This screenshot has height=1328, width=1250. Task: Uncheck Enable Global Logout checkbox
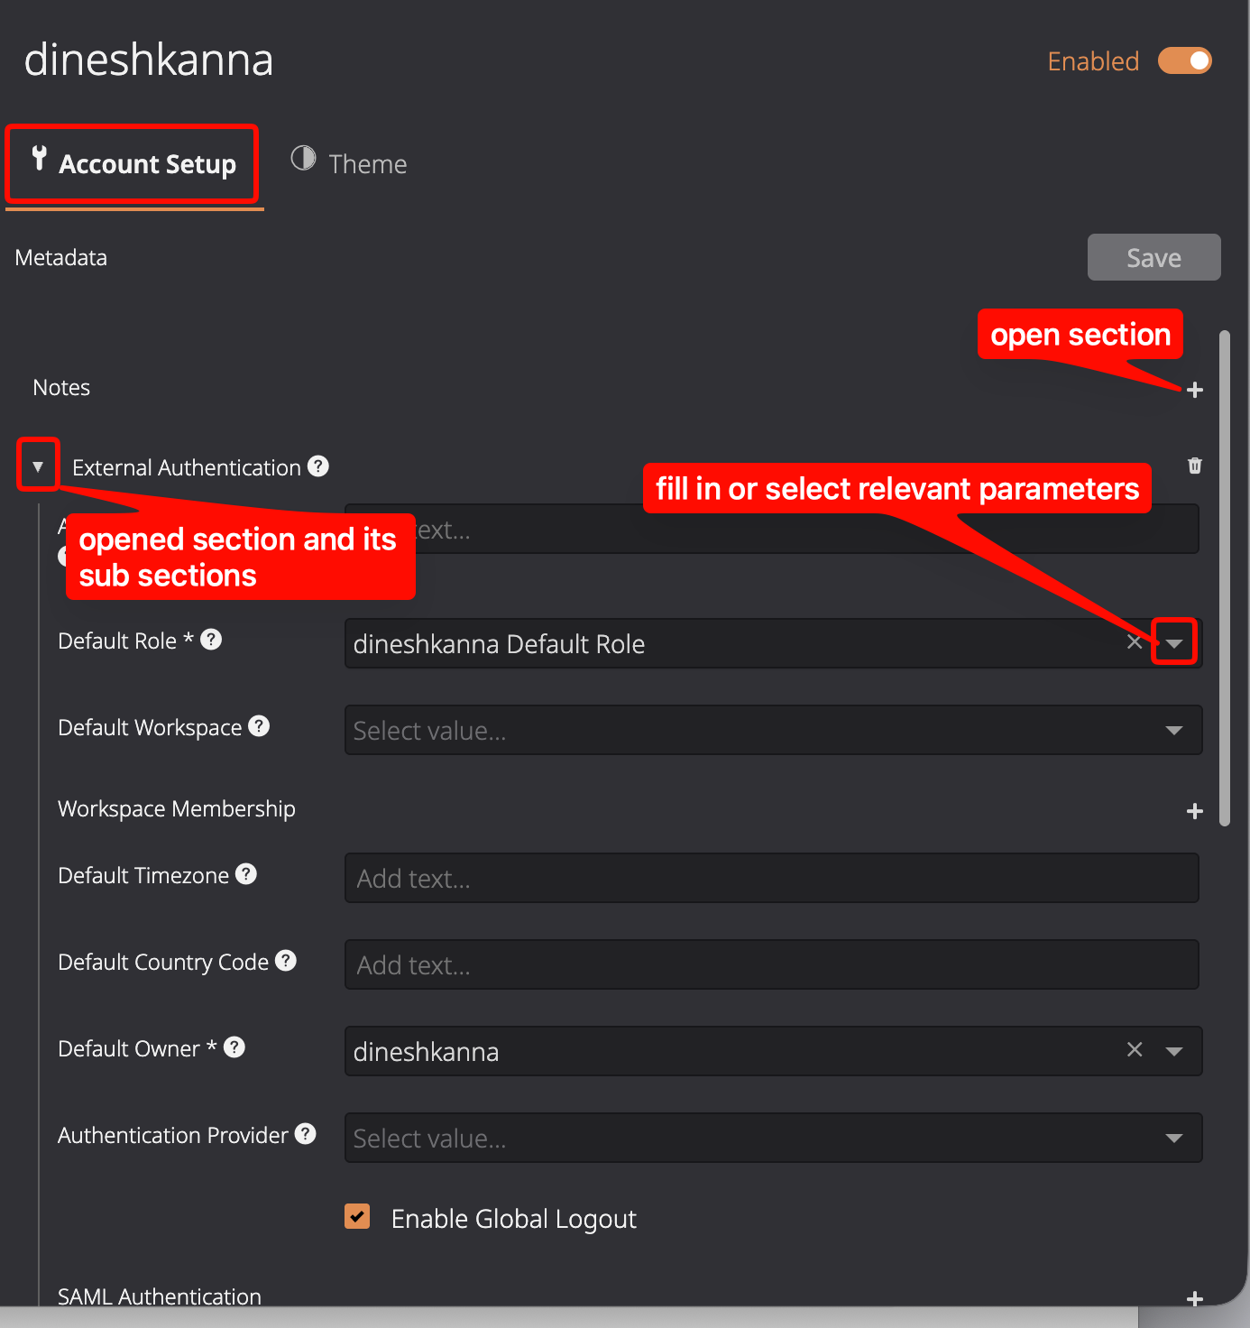[357, 1216]
